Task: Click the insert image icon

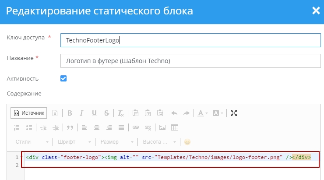Action: coord(162,127)
